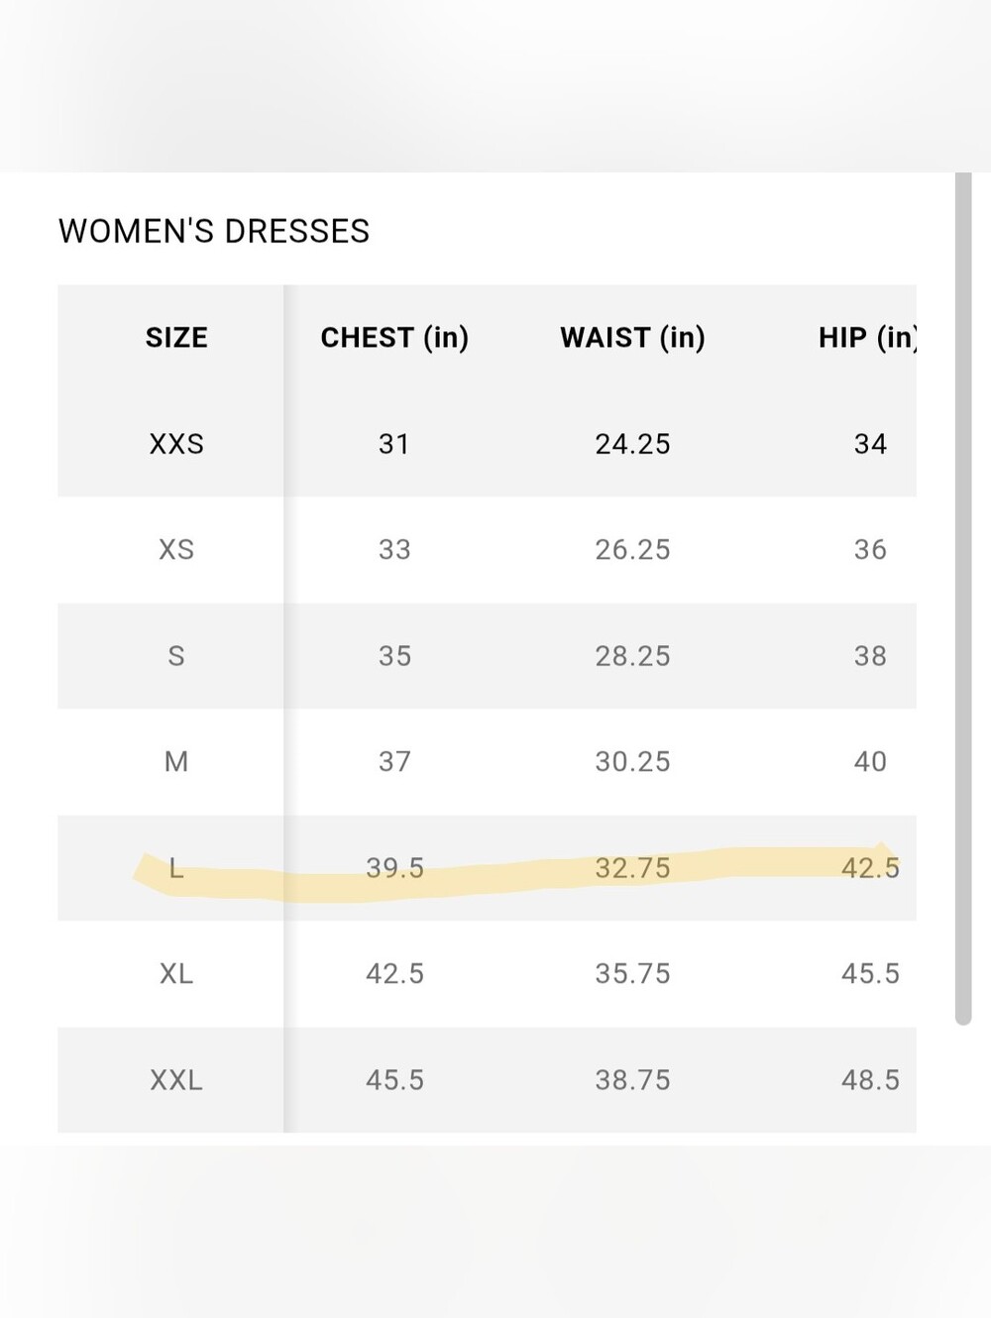Click the XS size row label

click(x=176, y=550)
